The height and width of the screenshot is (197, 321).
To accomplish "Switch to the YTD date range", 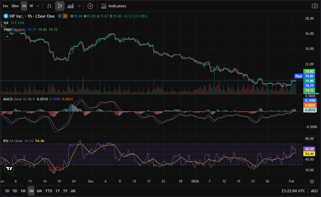I will coord(49,191).
